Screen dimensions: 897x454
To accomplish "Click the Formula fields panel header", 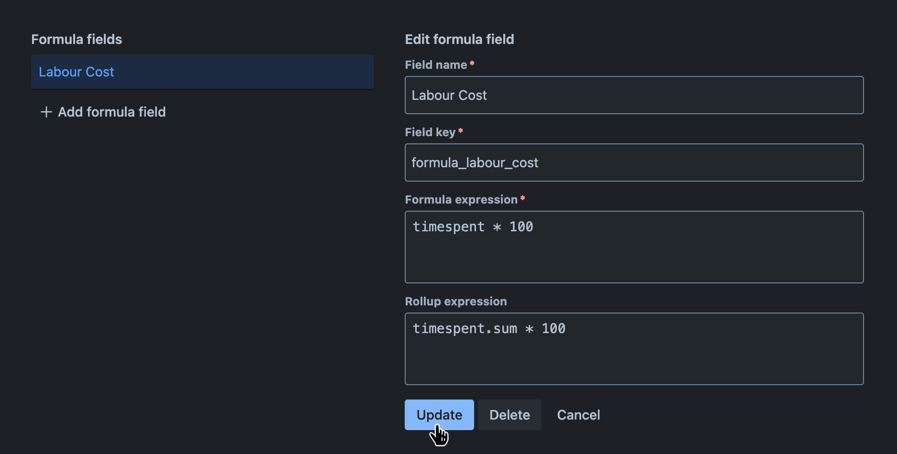I will pos(77,39).
